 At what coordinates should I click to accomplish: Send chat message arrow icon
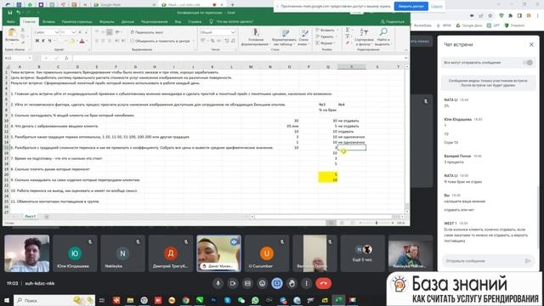point(528,261)
